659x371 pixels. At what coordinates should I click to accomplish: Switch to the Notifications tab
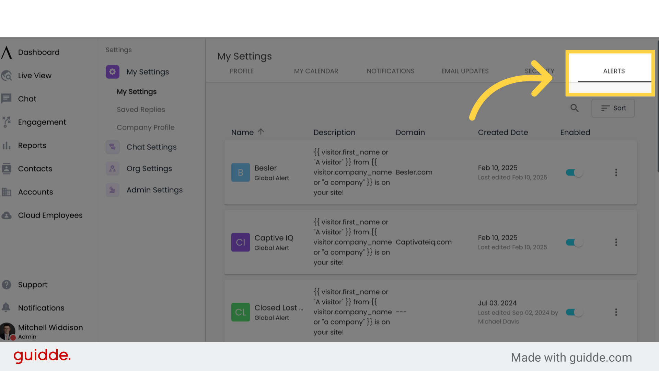point(391,71)
